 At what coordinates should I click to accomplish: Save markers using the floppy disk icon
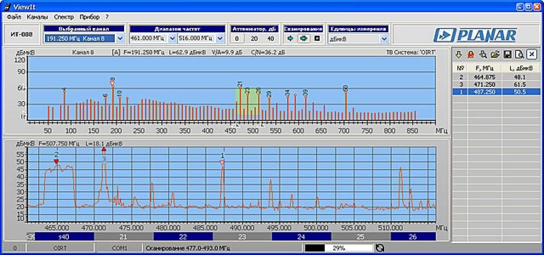(x=507, y=54)
